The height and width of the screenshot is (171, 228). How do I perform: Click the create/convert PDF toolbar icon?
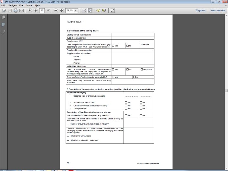tap(4, 10)
